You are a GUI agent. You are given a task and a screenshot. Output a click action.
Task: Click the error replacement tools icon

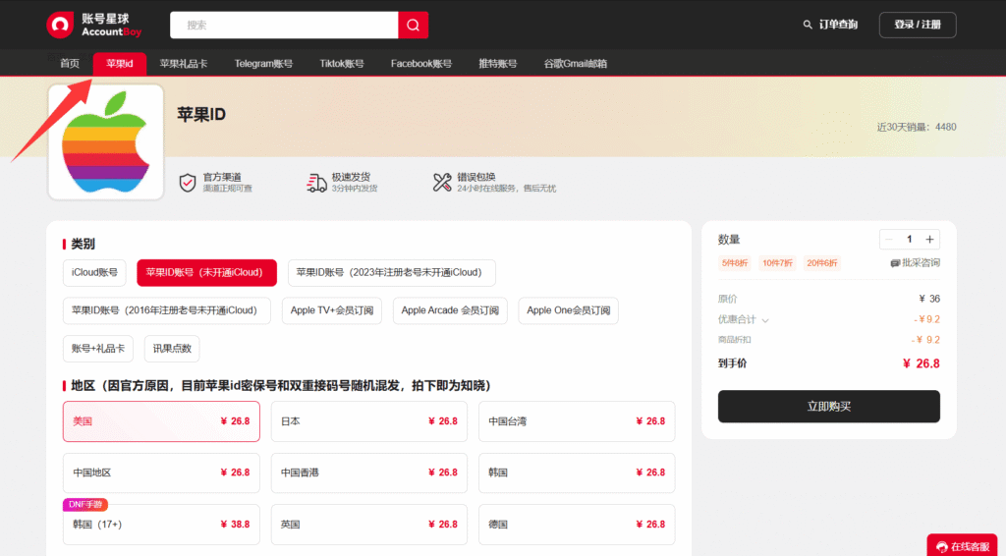click(x=442, y=183)
